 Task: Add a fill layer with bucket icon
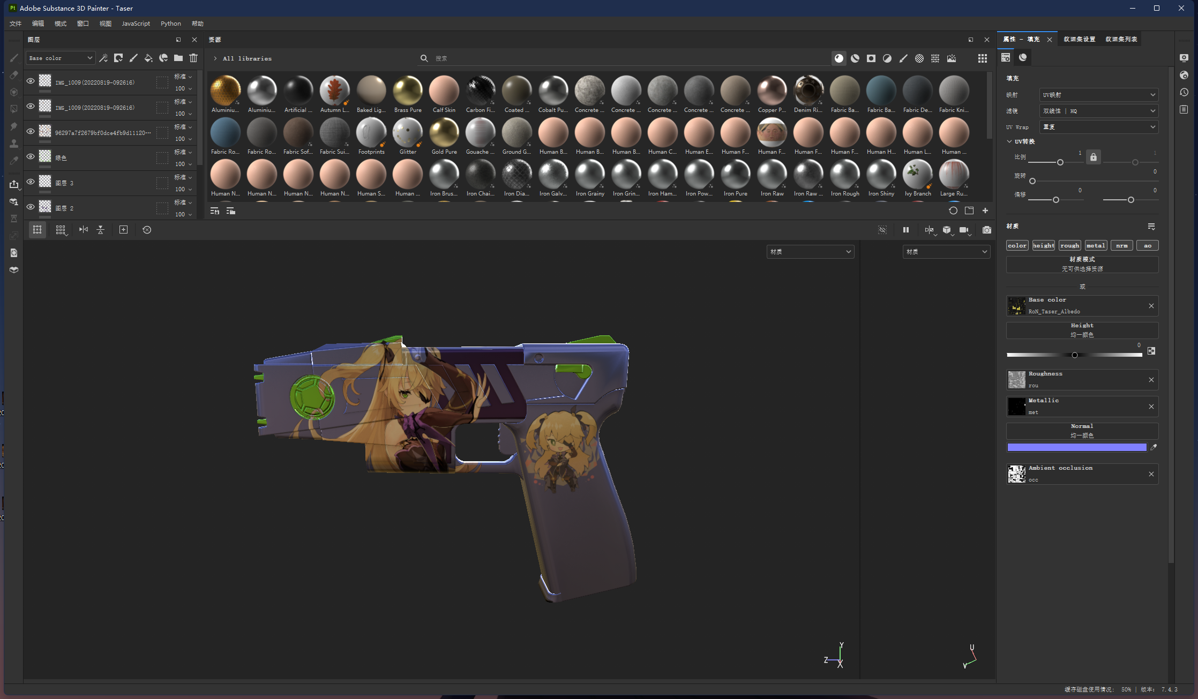[148, 58]
